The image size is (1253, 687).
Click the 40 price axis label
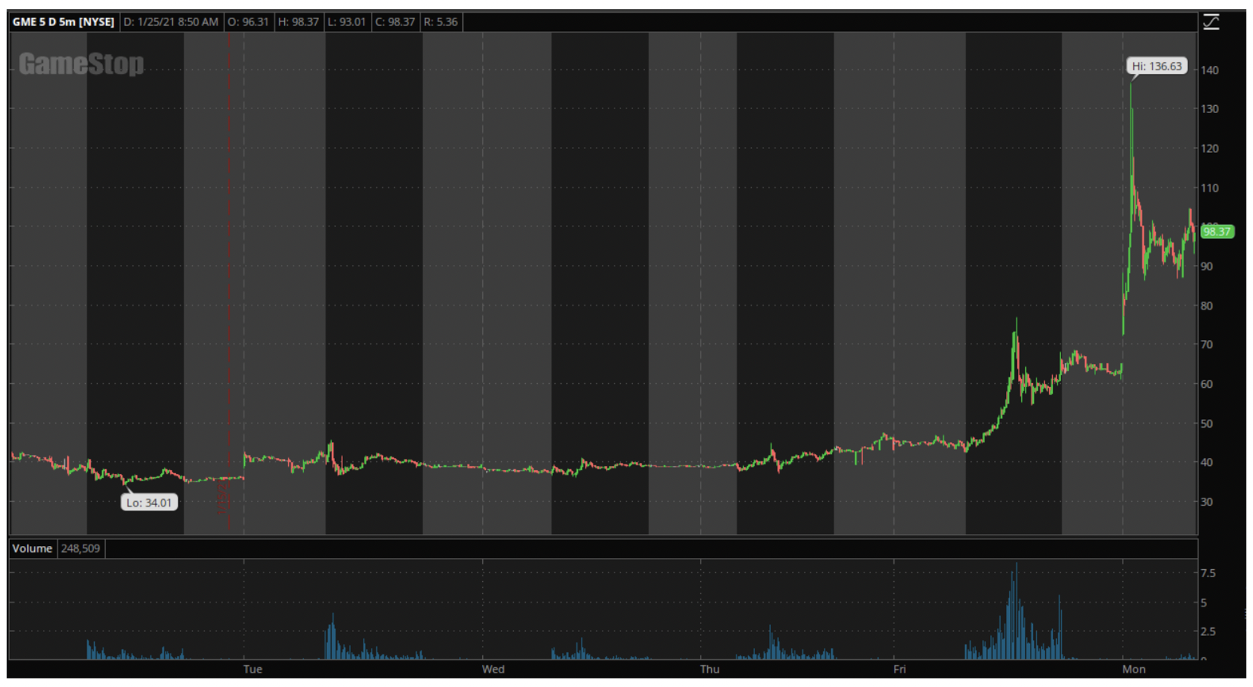coord(1207,462)
